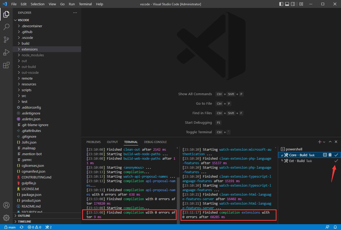This screenshot has height=230, width=341.
Task: Expand the node_modules folder
Action: tap(47, 55)
